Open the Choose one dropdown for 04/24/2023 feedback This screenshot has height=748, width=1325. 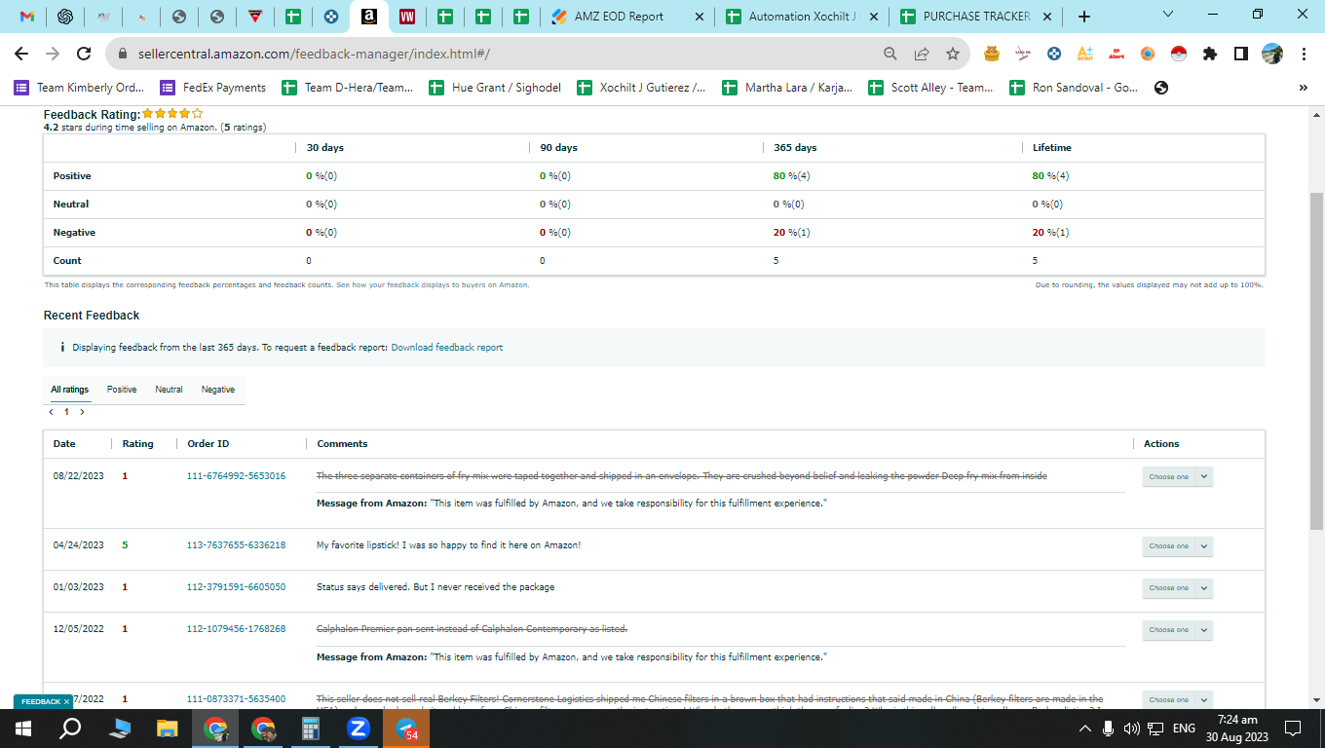pos(1178,546)
